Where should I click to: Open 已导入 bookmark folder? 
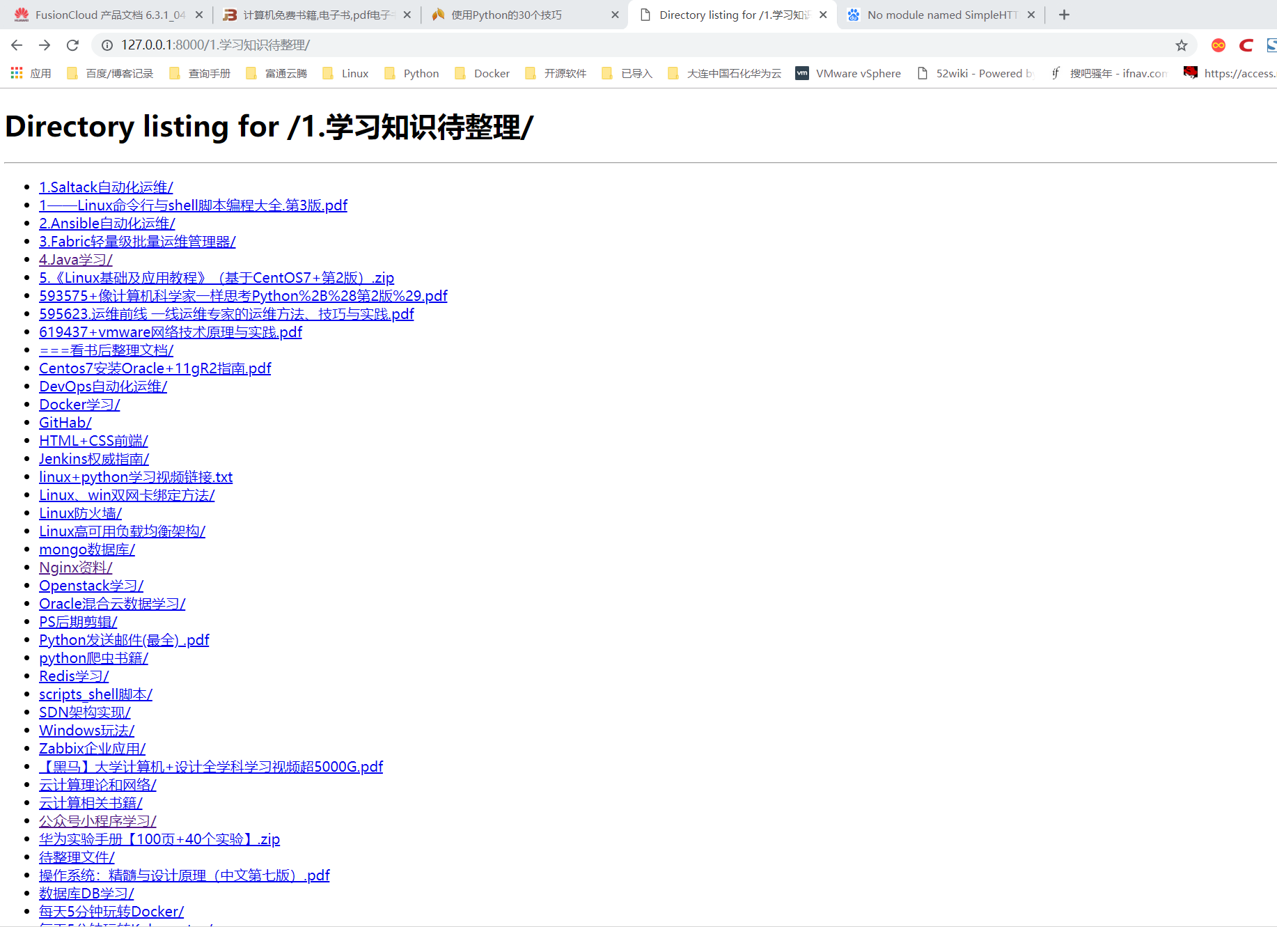(x=627, y=73)
